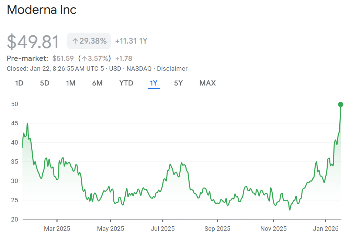
Task: Show the 1M price history
Action: click(71, 83)
